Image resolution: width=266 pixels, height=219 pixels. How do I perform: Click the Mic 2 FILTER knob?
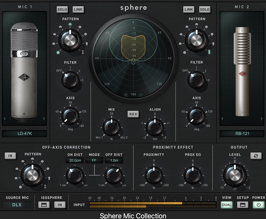click(x=196, y=80)
